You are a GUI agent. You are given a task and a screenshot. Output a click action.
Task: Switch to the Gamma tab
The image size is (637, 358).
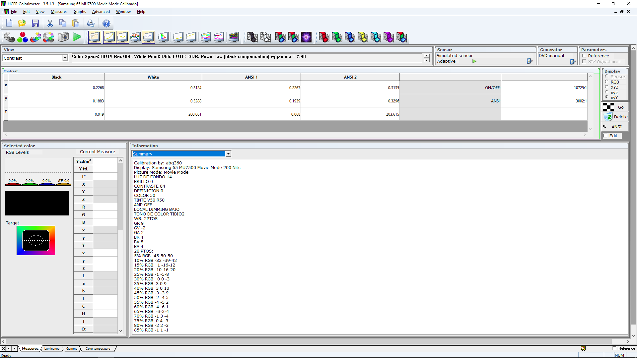[x=72, y=348]
